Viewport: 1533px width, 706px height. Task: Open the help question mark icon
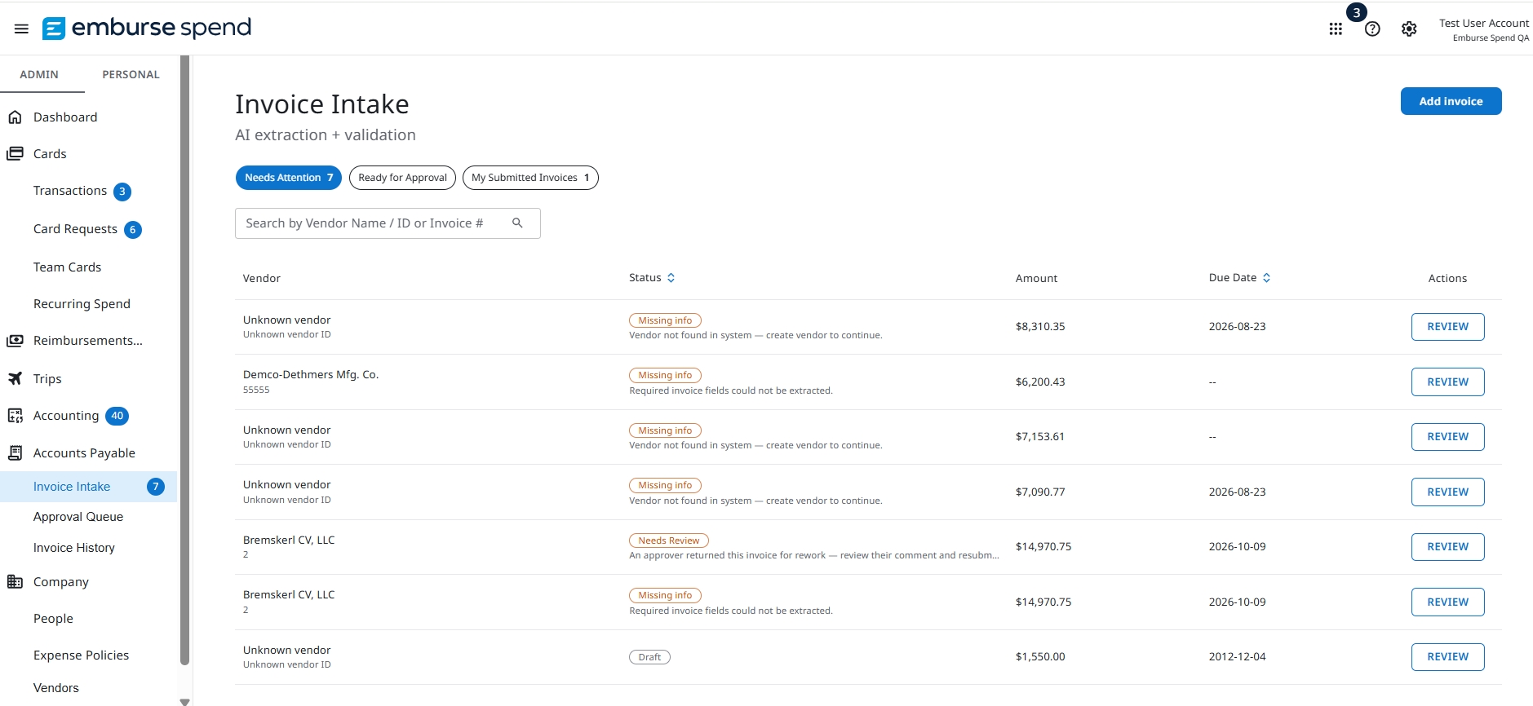(1372, 29)
